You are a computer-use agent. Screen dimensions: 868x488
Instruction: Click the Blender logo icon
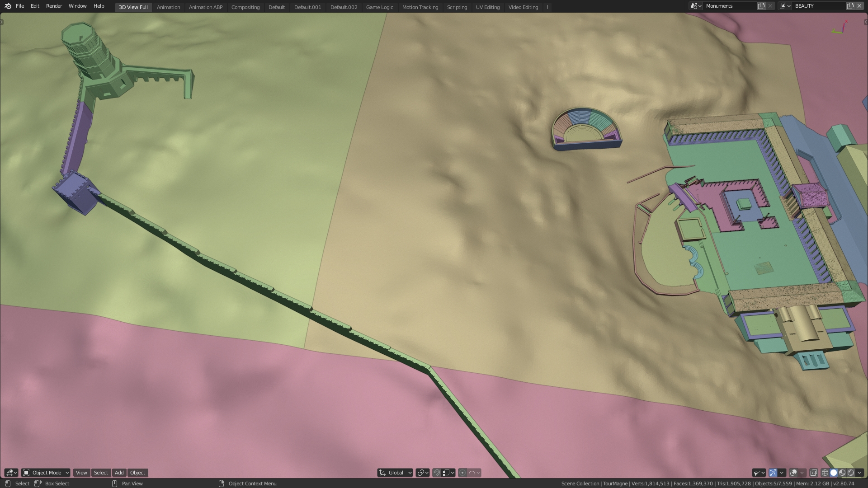8,6
